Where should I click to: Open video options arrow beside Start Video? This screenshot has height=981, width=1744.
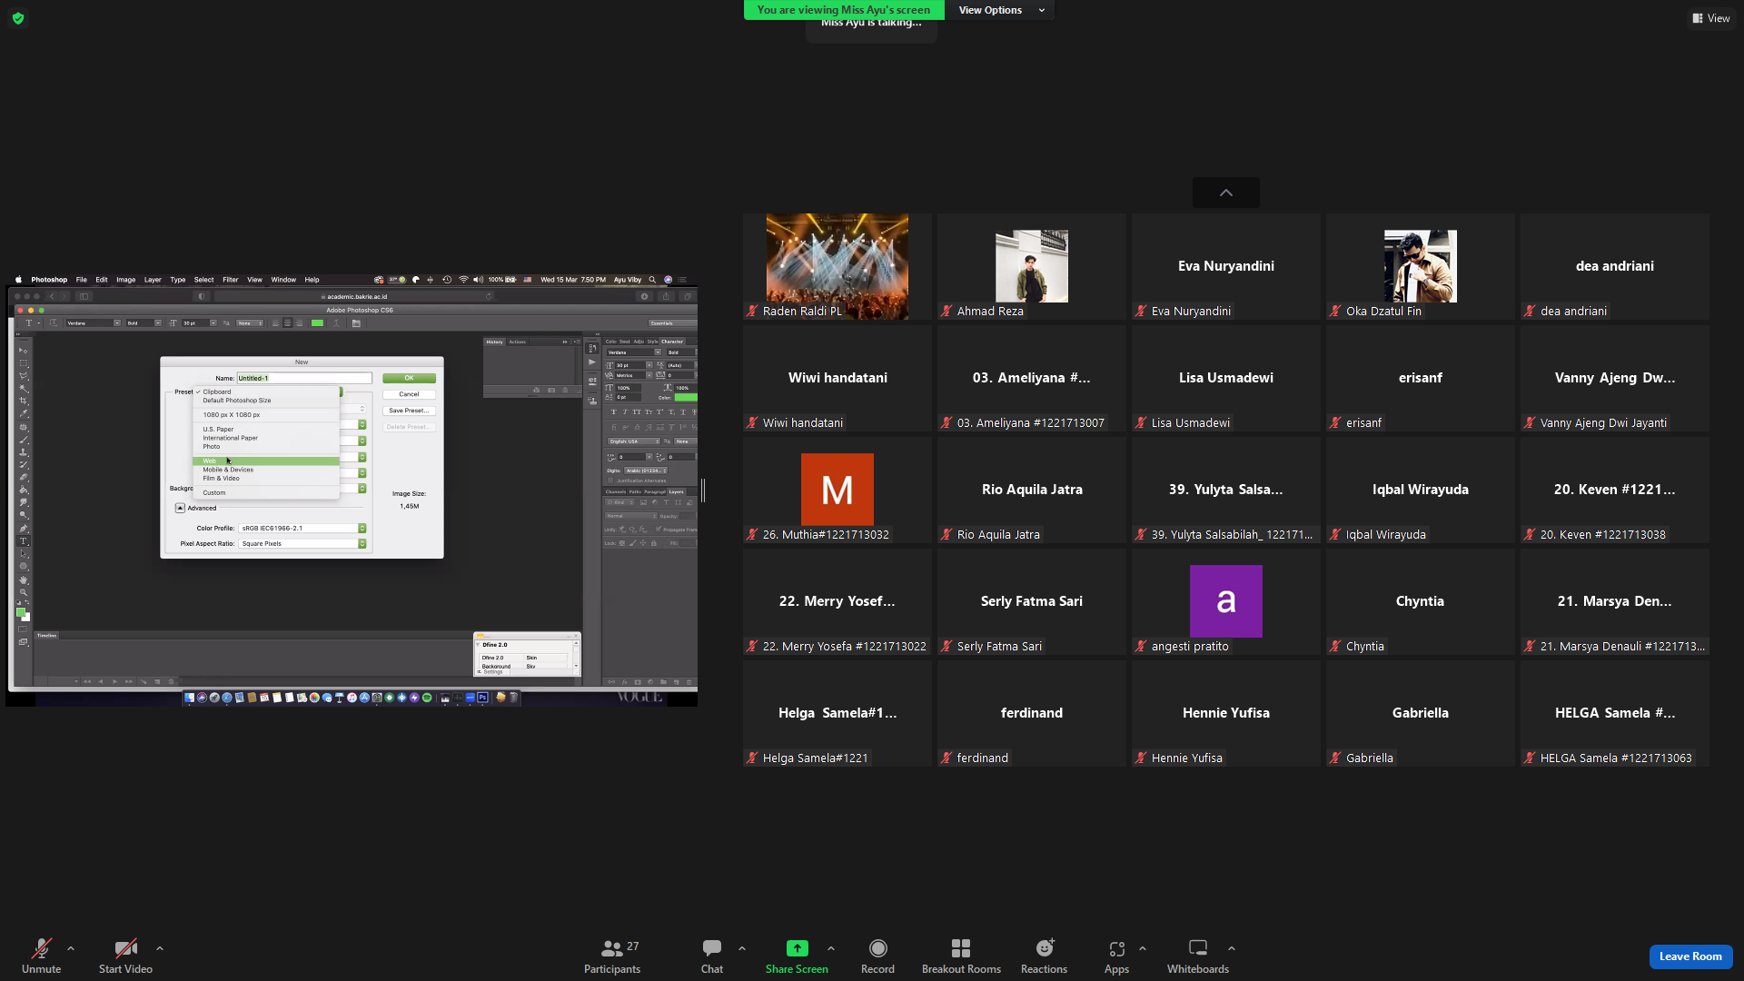tap(160, 948)
